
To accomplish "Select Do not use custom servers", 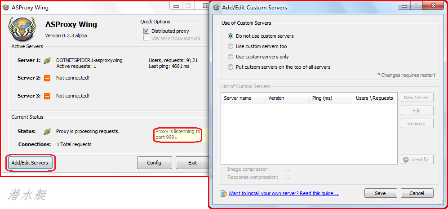I will click(x=231, y=36).
